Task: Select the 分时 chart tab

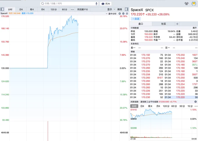Action: pos(10,10)
